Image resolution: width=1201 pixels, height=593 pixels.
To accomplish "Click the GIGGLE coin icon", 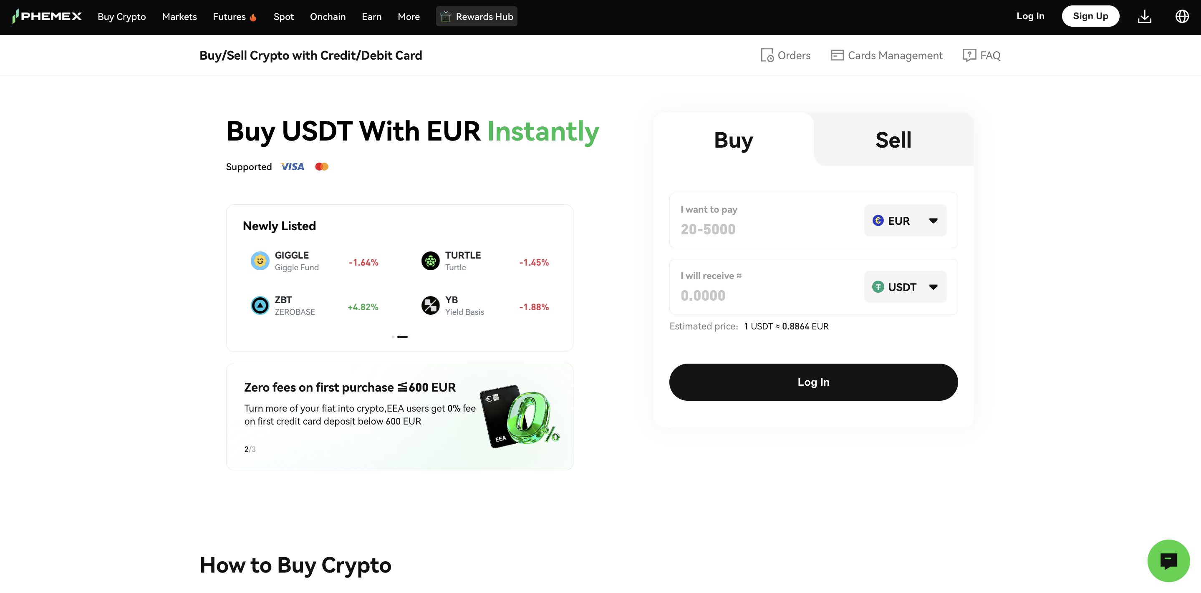I will tap(260, 261).
